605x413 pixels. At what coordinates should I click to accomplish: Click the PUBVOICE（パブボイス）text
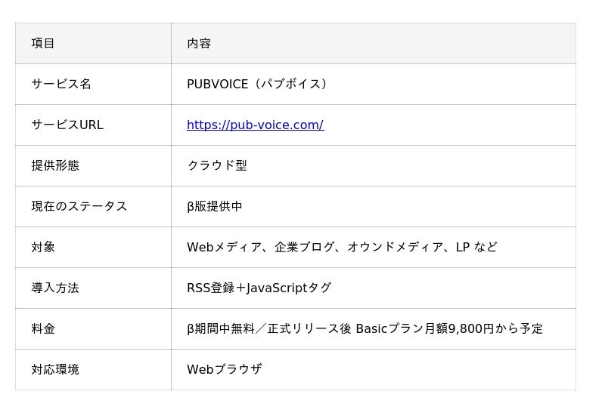(x=257, y=85)
